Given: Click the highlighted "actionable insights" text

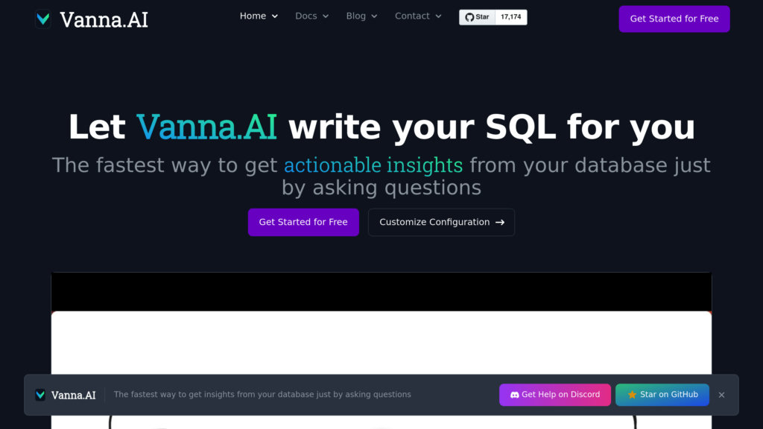Looking at the screenshot, I should tap(373, 165).
